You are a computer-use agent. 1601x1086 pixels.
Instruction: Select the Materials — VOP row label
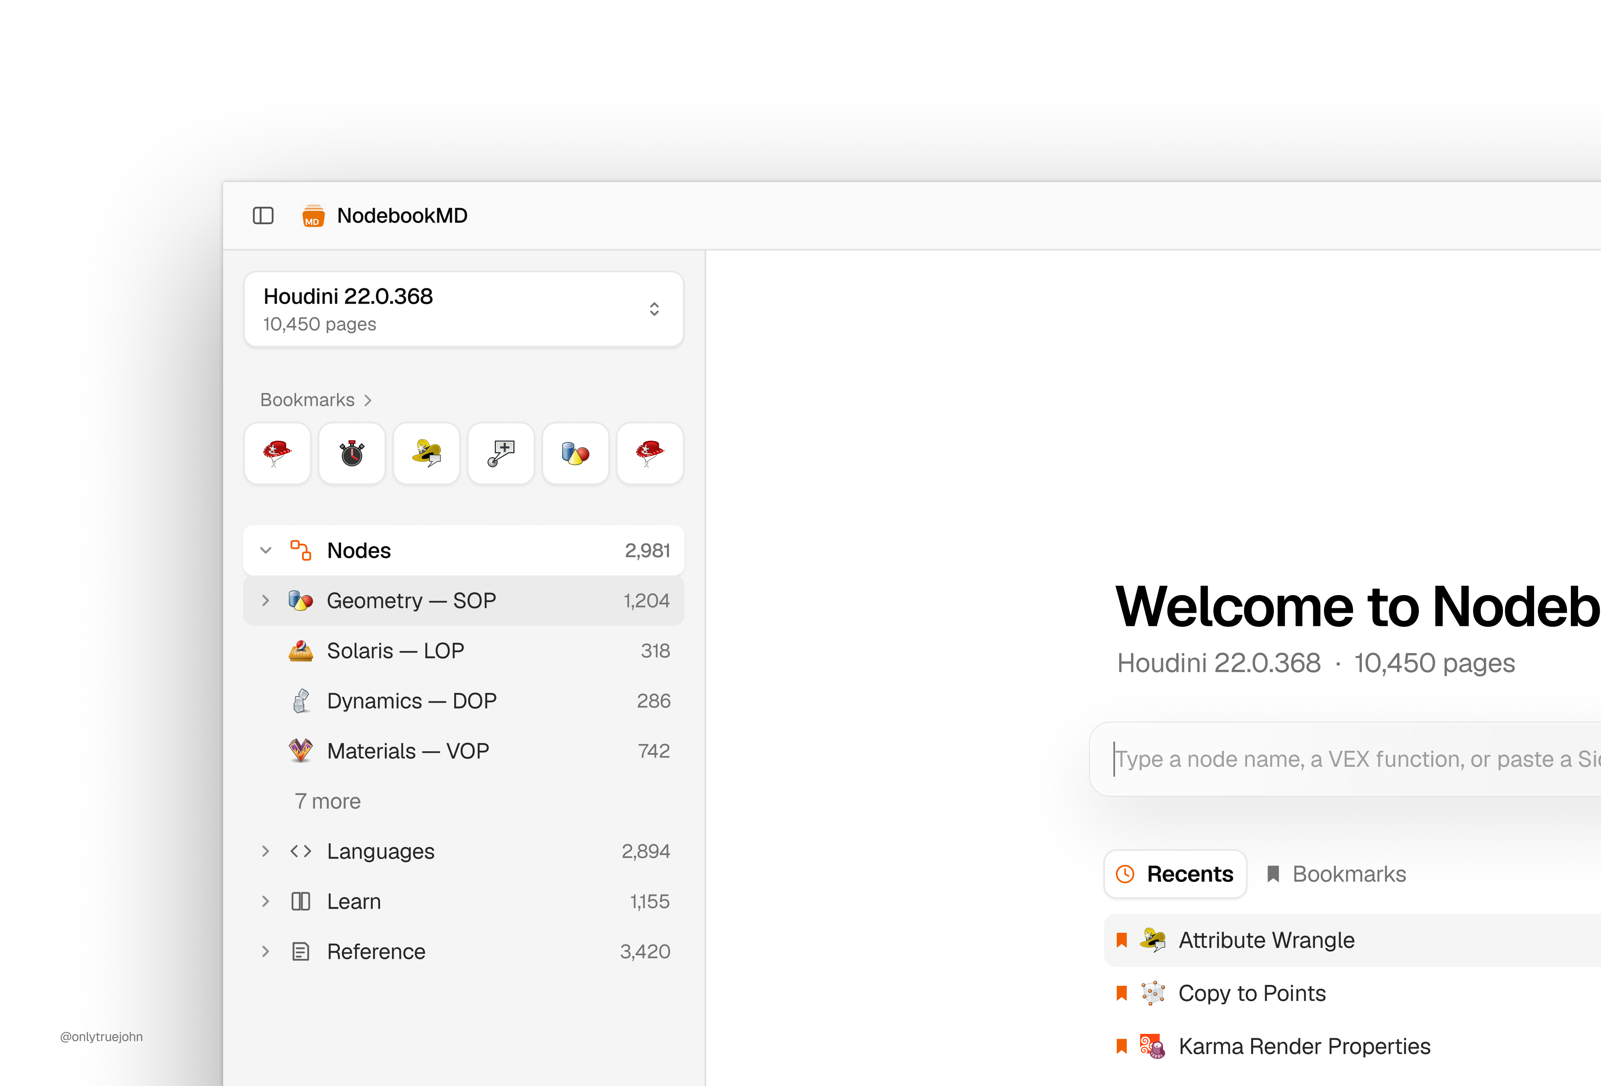(x=408, y=751)
